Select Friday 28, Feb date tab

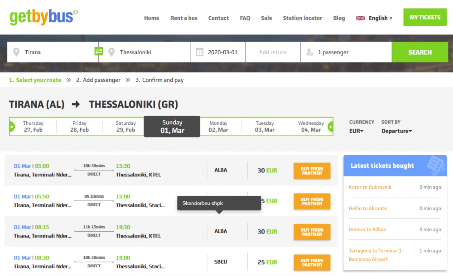coord(80,126)
